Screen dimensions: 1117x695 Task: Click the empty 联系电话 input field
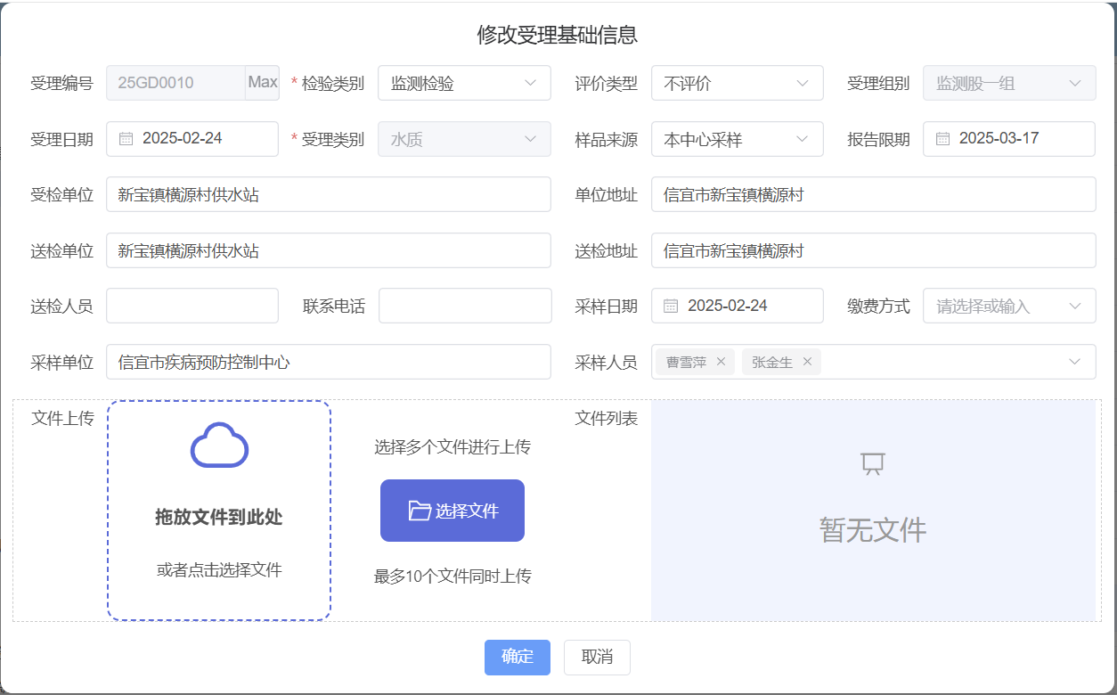[465, 306]
